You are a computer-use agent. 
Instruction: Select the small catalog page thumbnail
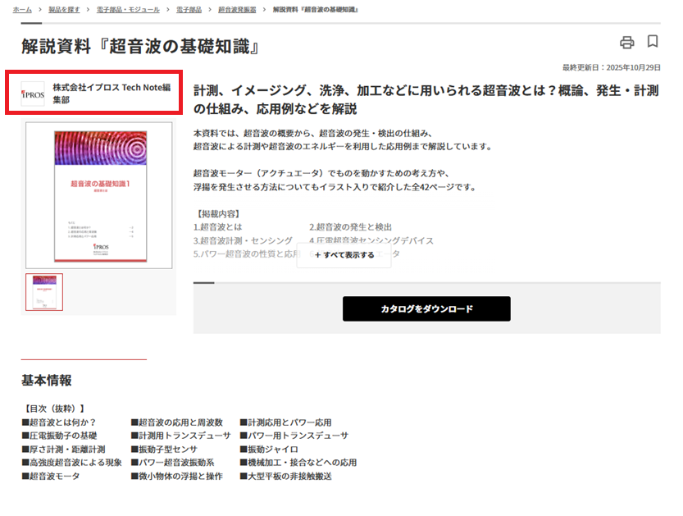click(44, 292)
